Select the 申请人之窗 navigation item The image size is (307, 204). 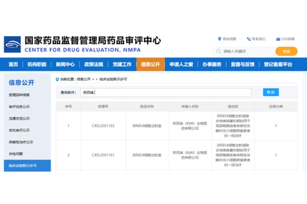click(181, 64)
